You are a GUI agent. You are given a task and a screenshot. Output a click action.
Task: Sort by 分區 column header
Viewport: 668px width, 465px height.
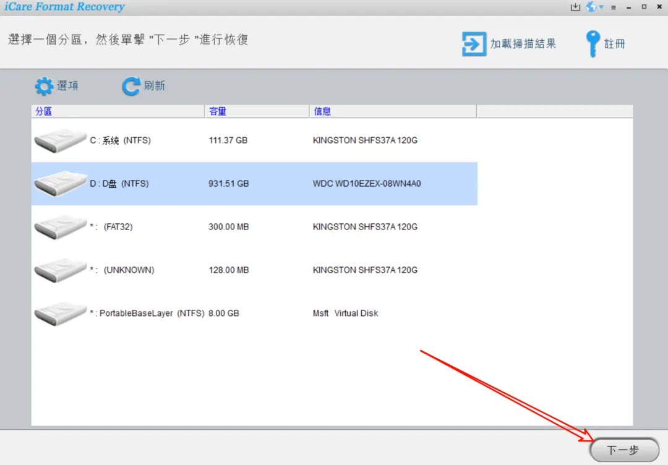[x=118, y=111]
